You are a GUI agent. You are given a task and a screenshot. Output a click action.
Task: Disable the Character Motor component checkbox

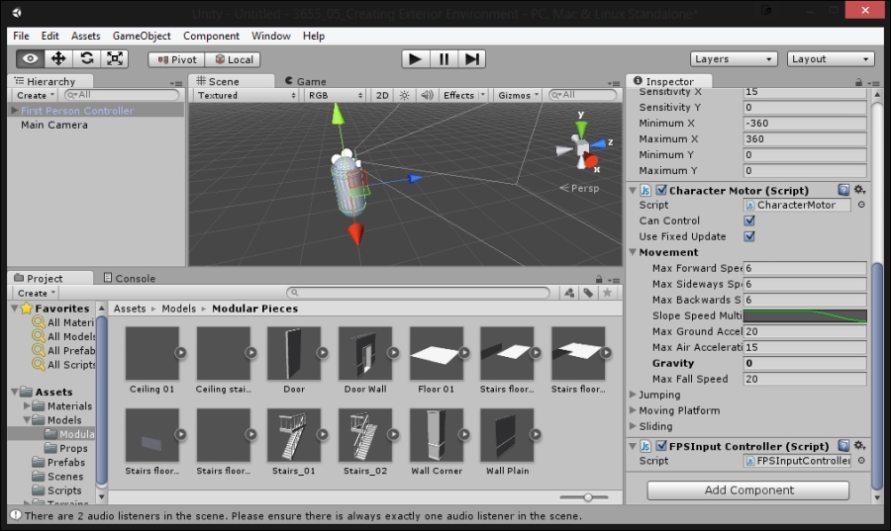click(661, 190)
